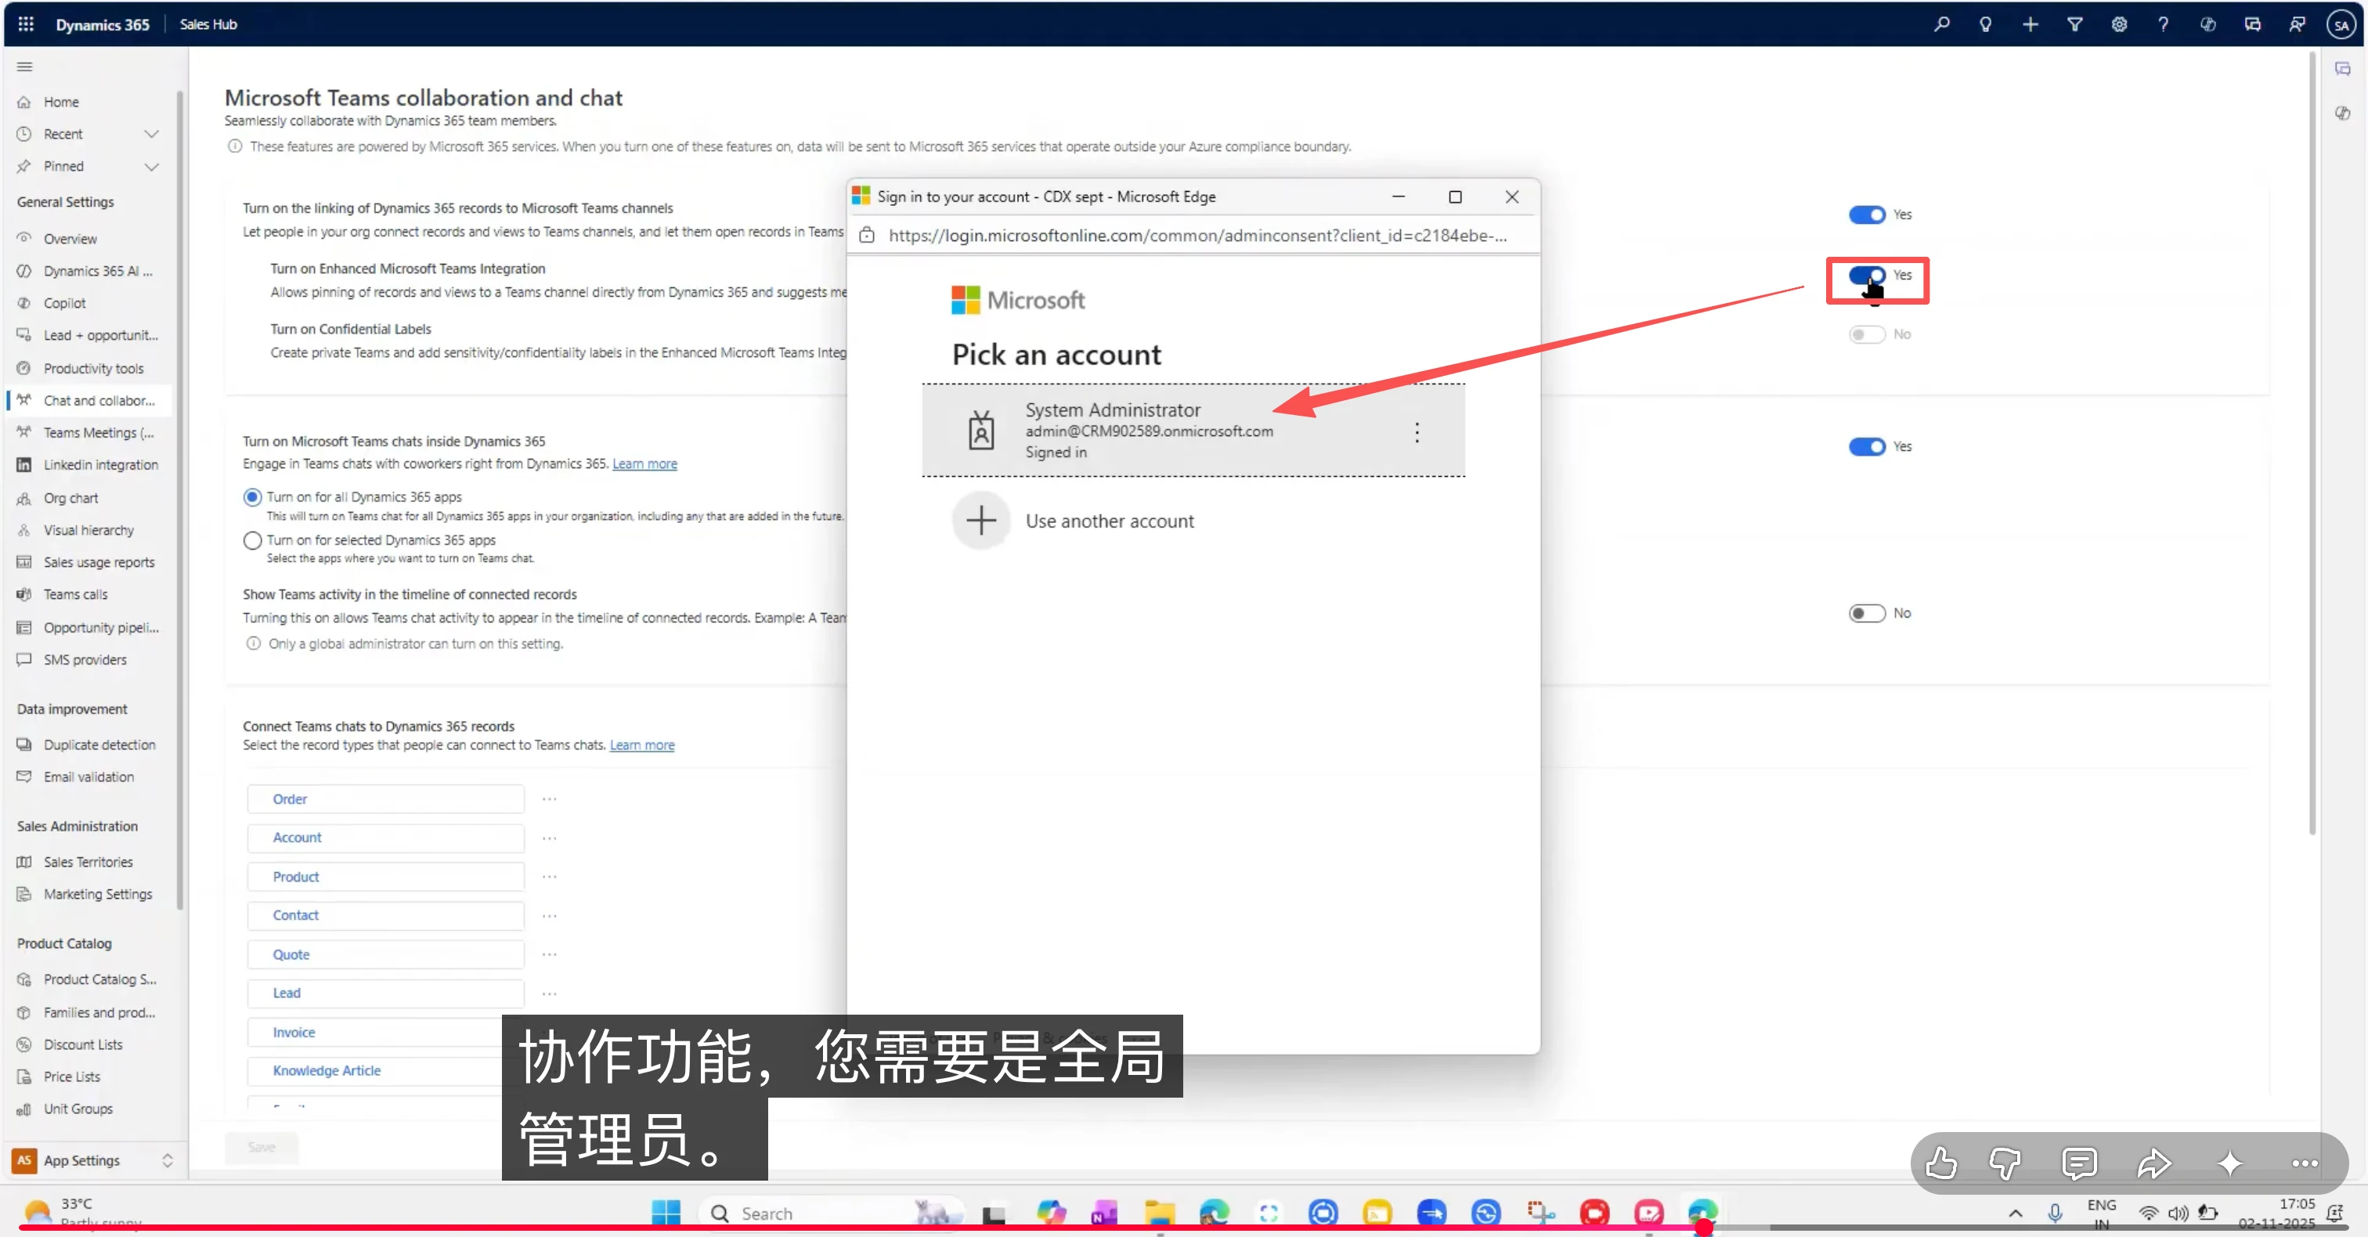Open the Snipping Tool on the taskbar

(1540, 1213)
